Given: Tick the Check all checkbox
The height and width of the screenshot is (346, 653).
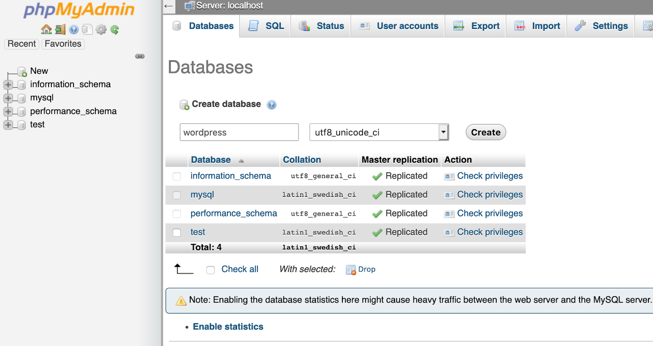Looking at the screenshot, I should (x=211, y=270).
